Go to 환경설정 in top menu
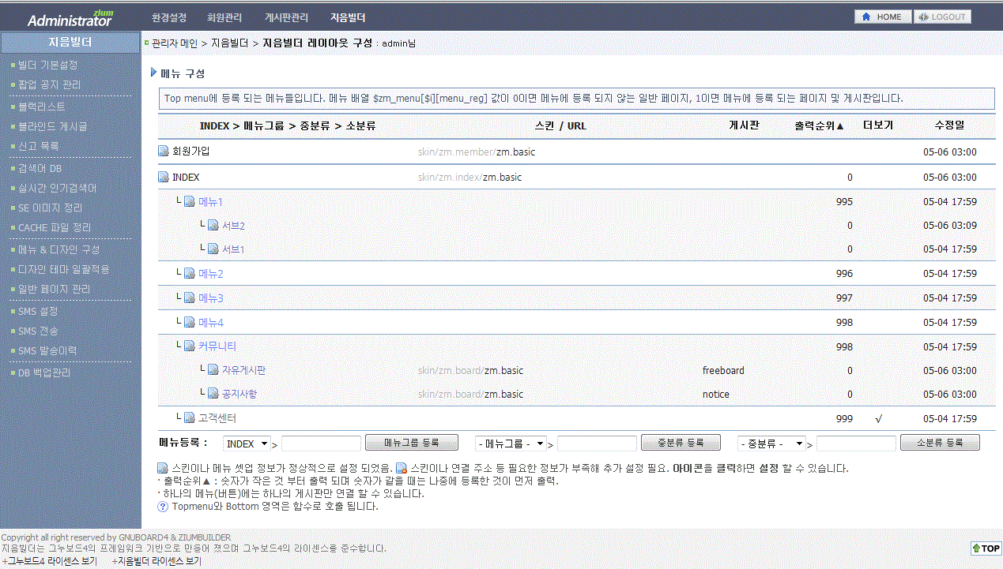 click(x=168, y=17)
